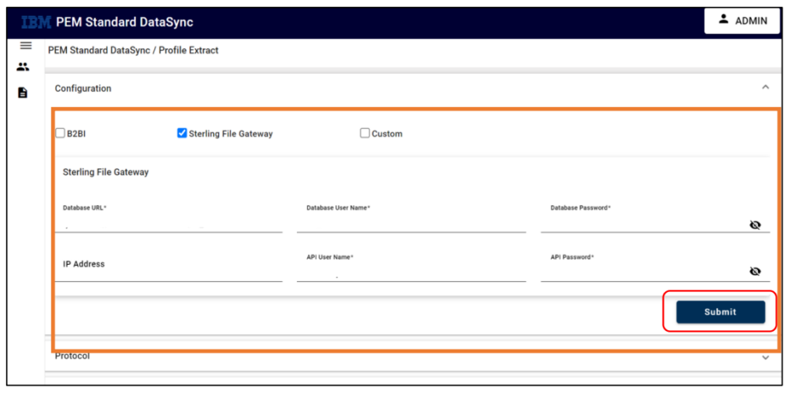The width and height of the screenshot is (796, 393).
Task: Click the IBM logo in header
Action: (37, 23)
